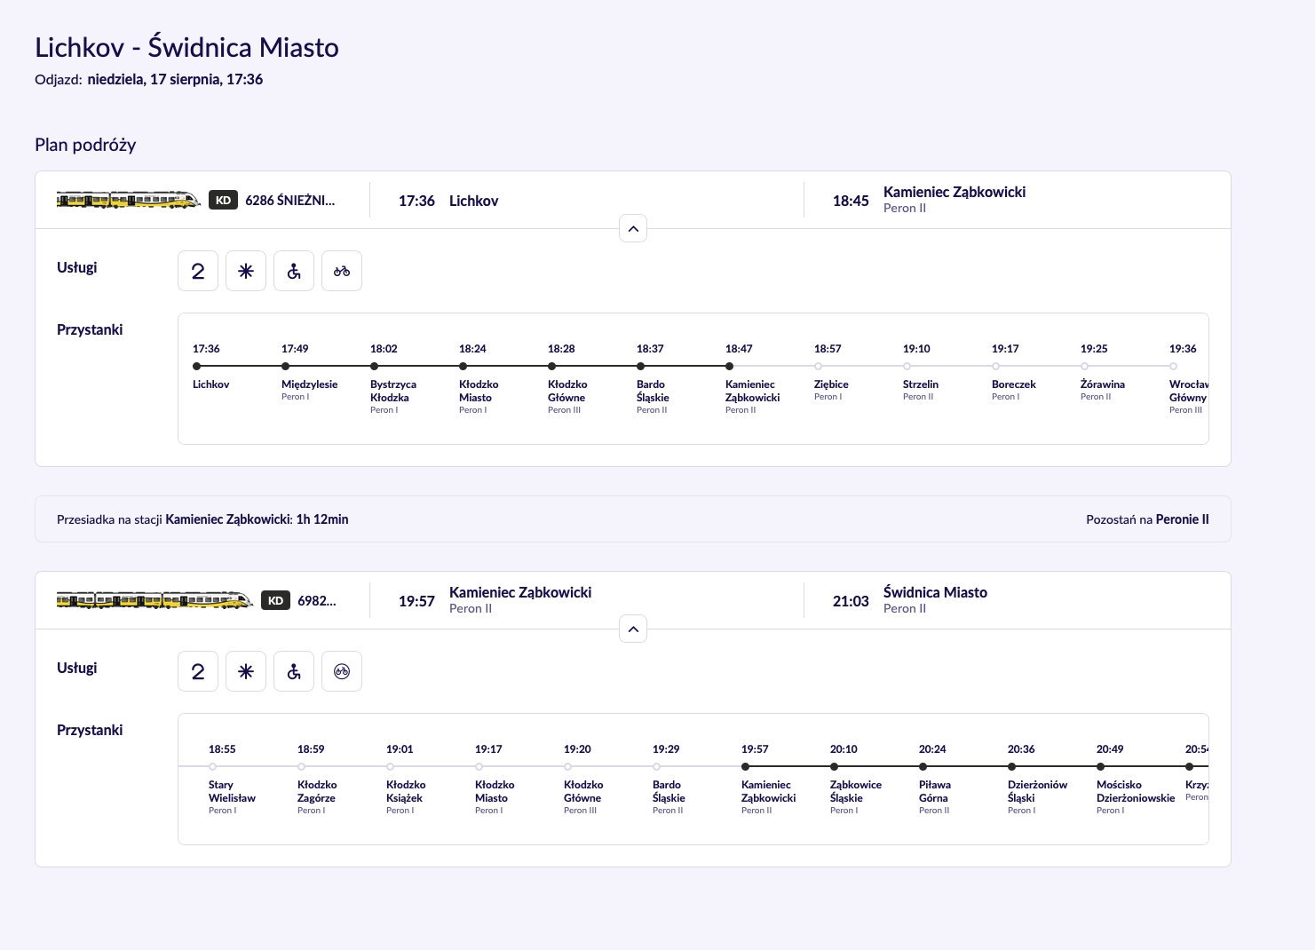
Task: Click the truncated train name 6286 ŚNIEŻNI...
Action: tap(290, 201)
